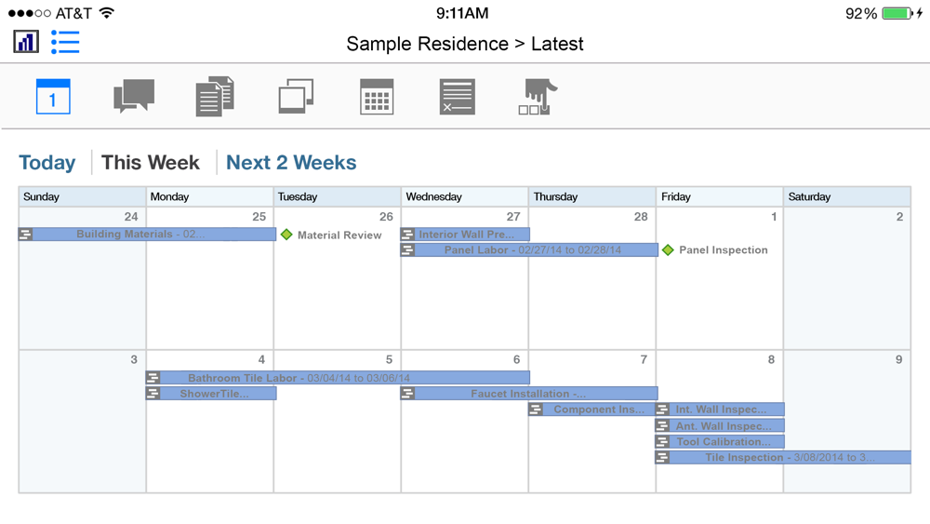Open the blue bulleted list icon
This screenshot has width=930, height=524.
click(65, 42)
